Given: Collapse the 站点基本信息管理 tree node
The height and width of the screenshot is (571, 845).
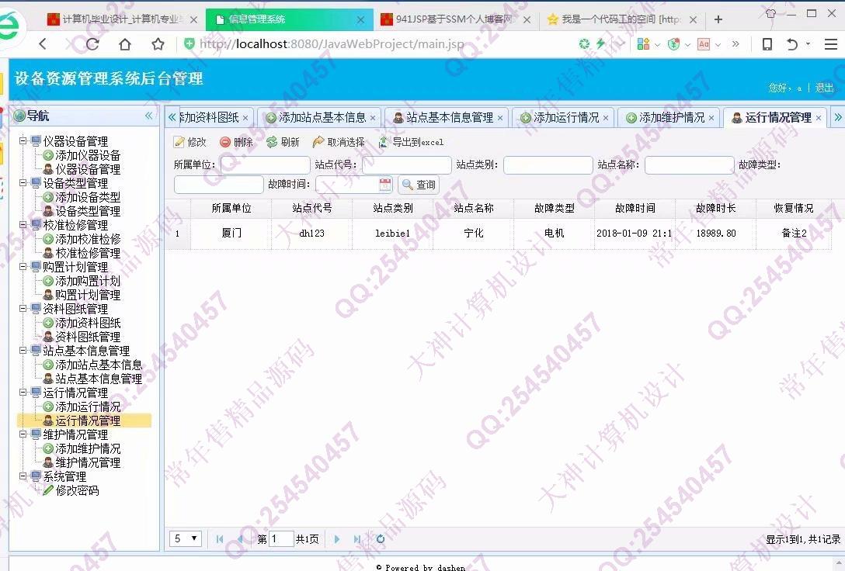Looking at the screenshot, I should pos(23,351).
